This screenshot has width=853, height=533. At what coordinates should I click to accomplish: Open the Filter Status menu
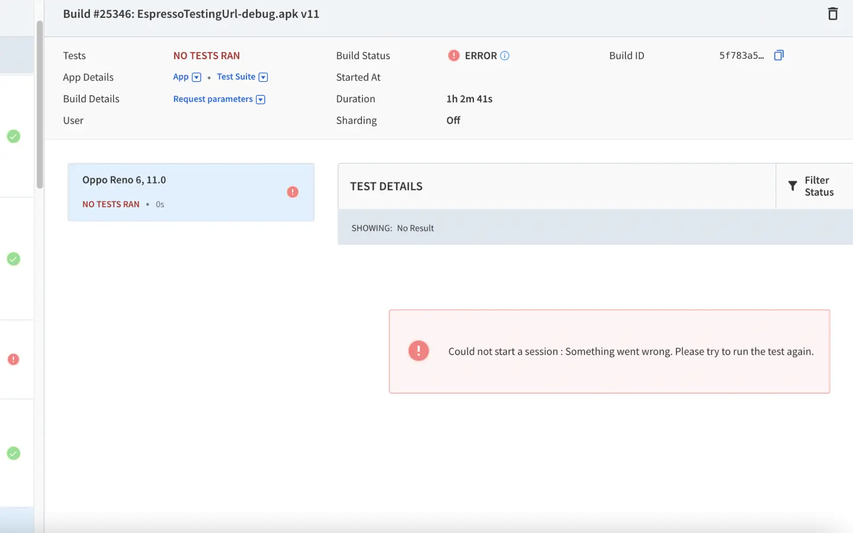tap(819, 186)
